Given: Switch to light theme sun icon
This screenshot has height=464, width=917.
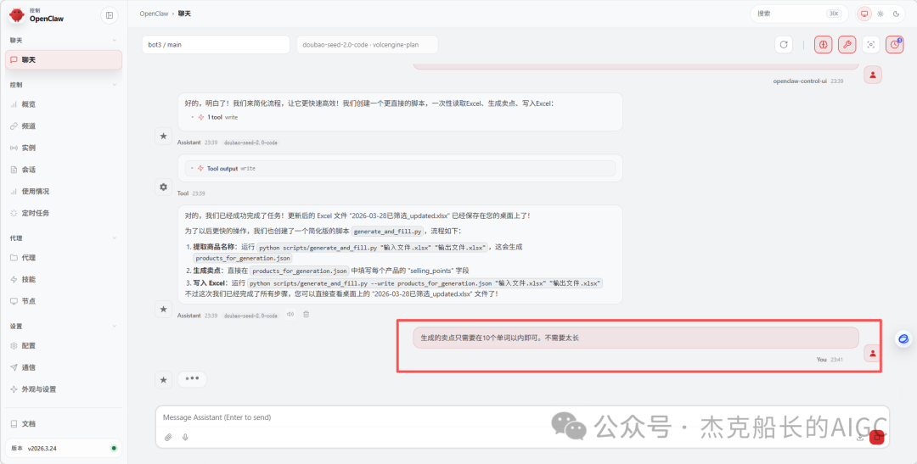Looking at the screenshot, I should pos(880,14).
